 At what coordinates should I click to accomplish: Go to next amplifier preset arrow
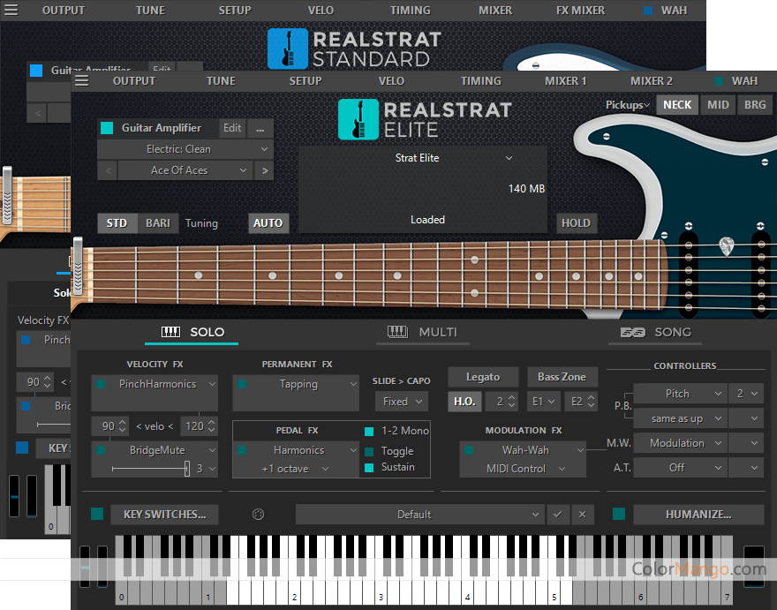264,170
